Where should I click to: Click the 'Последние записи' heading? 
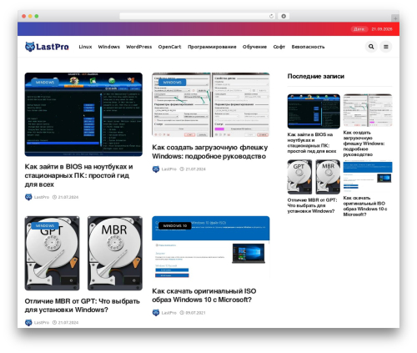tap(316, 76)
